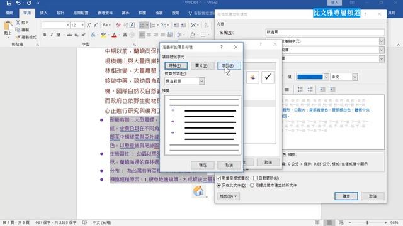Click the Save icon in the title bar
Screen dimensions: 403x226
click(x=9, y=3)
